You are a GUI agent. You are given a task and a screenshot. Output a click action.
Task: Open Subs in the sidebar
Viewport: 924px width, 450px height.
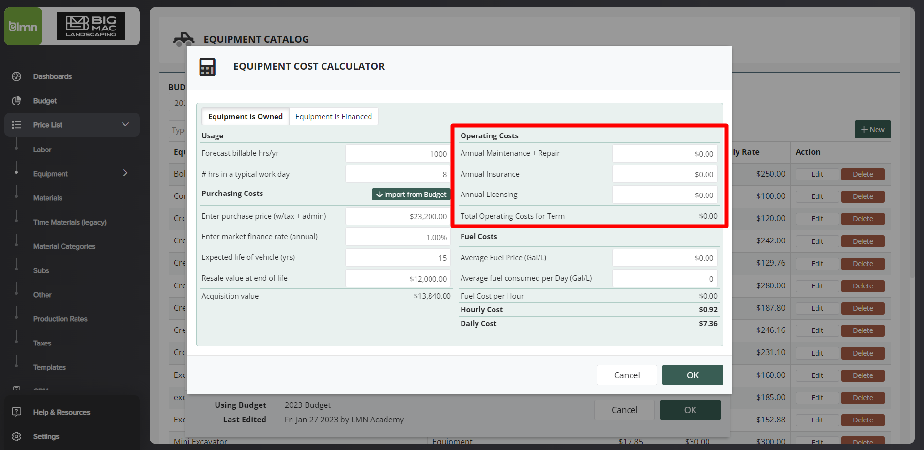pyautogui.click(x=41, y=270)
